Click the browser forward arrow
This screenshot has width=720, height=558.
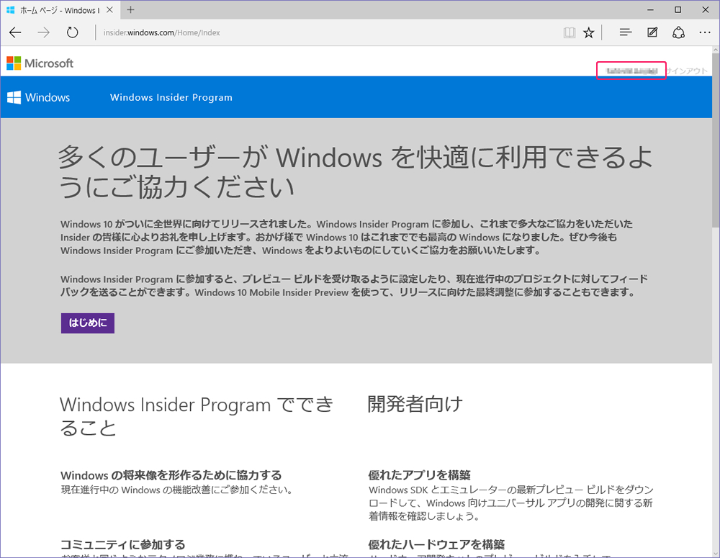[44, 32]
